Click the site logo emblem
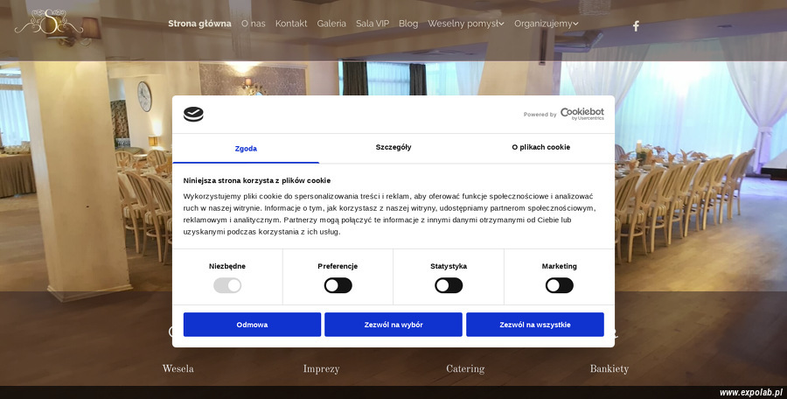Viewport: 787px width, 399px height. click(49, 24)
